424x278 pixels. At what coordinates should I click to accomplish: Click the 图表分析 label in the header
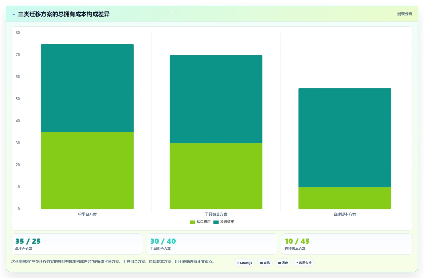(405, 14)
